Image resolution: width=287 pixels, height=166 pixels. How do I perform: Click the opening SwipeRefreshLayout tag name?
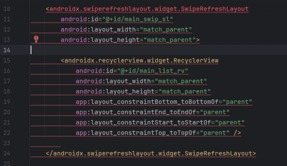coord(149,9)
